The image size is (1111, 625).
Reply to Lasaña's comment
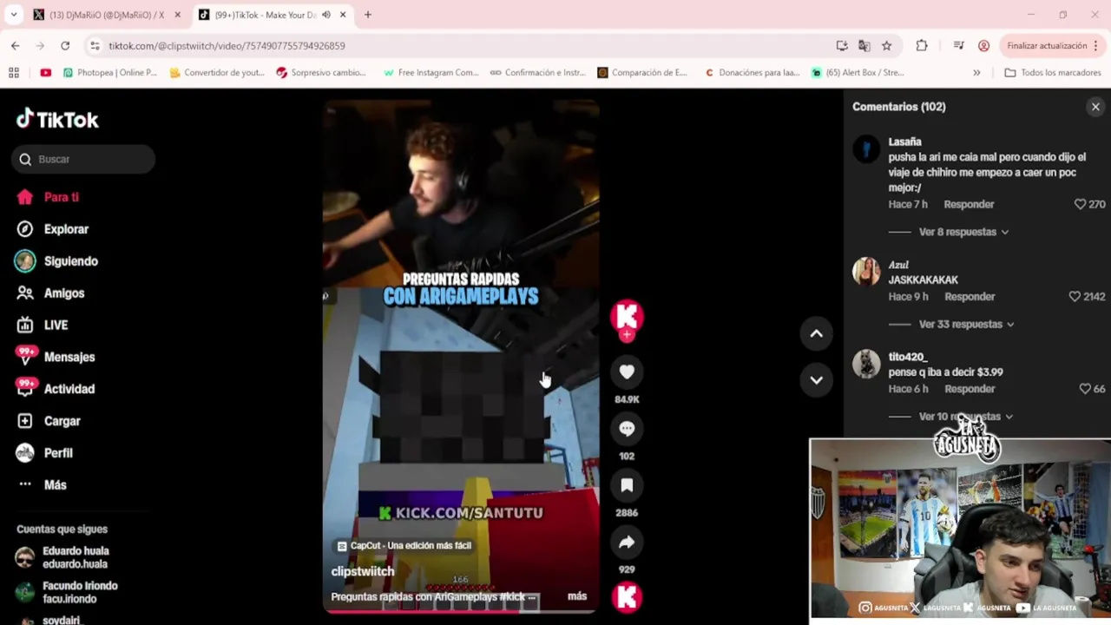click(x=969, y=204)
